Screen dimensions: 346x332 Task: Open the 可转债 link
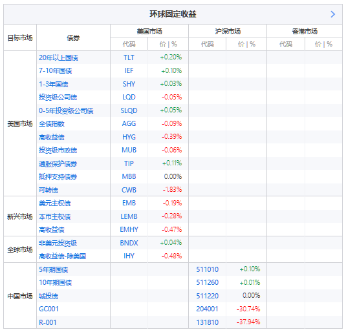[x=49, y=190]
